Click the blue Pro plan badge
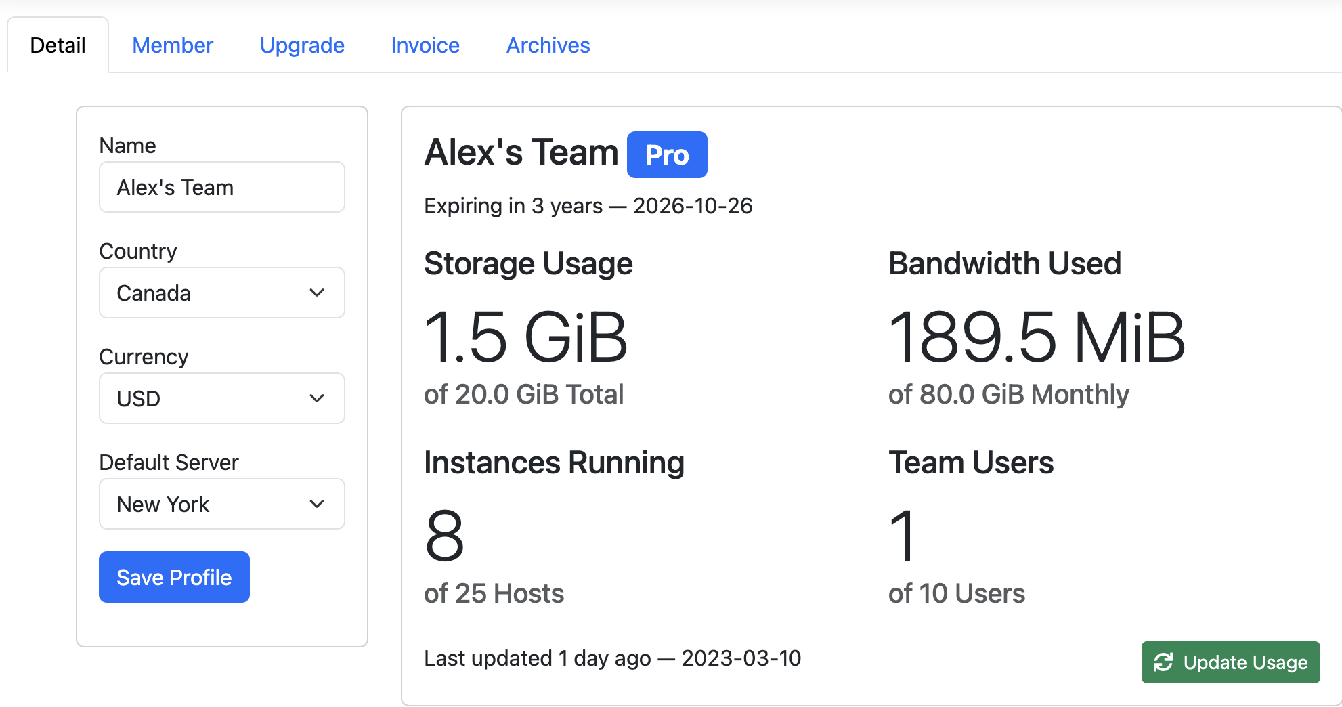Image resolution: width=1342 pixels, height=707 pixels. [666, 155]
